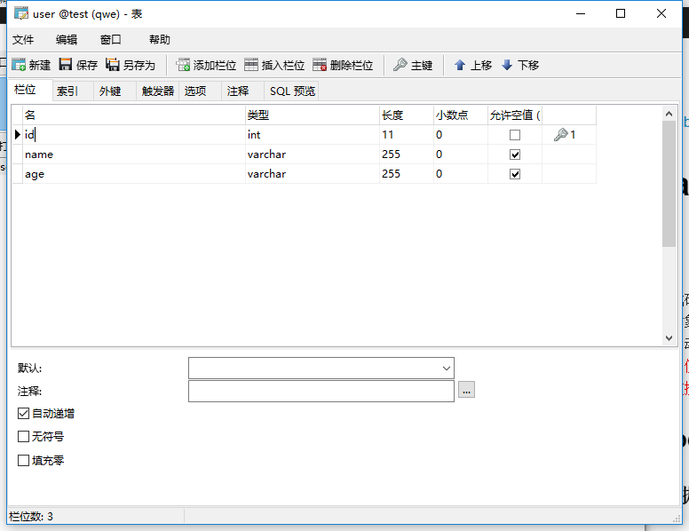Uncheck allow null for name row
This screenshot has height=531, width=689.
coord(515,155)
